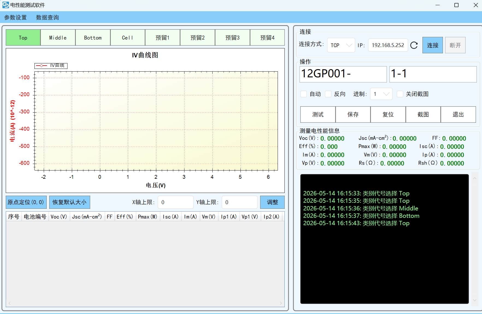482x314 pixels.
Task: Click the Vp1(V) column header
Action: pos(250,217)
